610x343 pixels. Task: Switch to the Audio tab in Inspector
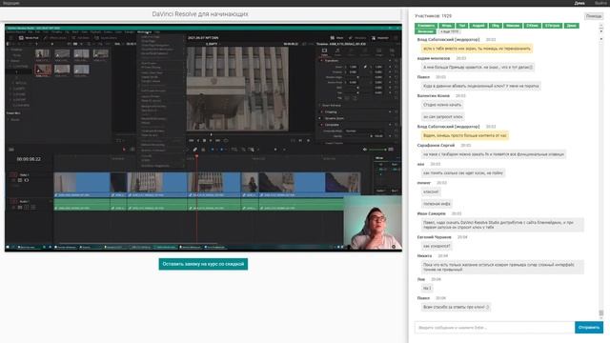[x=337, y=52]
